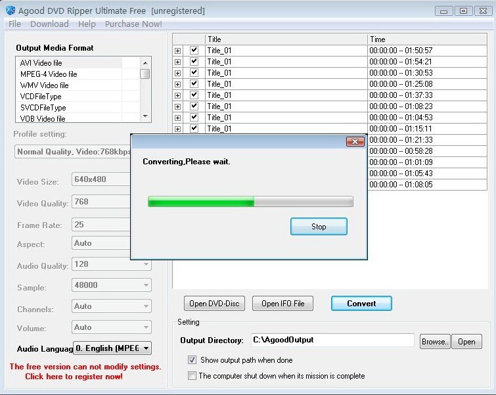This screenshot has width=496, height=395.
Task: Select AVI Video file format
Action: 69,62
